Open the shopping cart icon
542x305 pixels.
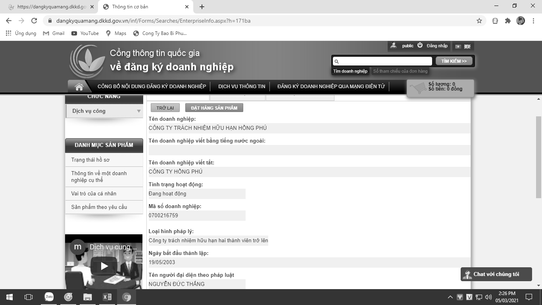coord(418,88)
